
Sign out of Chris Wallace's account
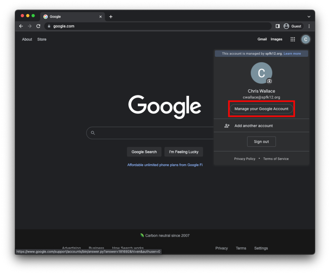(261, 141)
